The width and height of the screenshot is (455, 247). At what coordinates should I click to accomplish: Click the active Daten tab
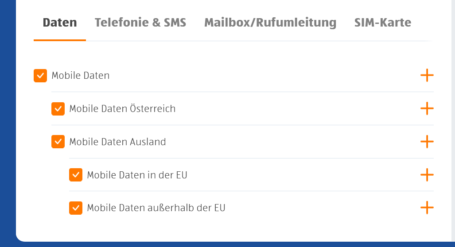(x=60, y=23)
